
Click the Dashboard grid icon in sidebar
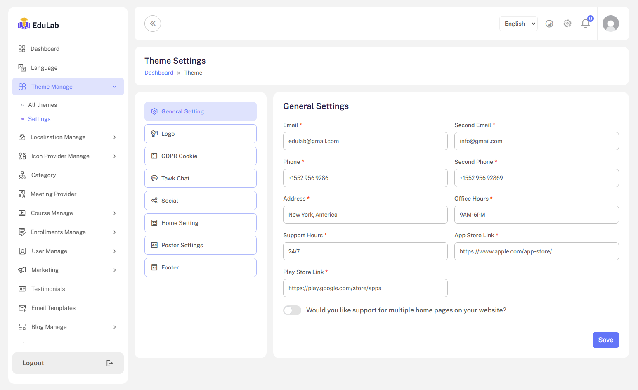pos(22,49)
